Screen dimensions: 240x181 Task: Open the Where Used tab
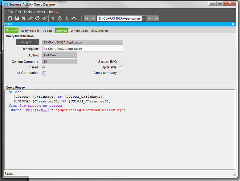pyautogui.click(x=79, y=31)
